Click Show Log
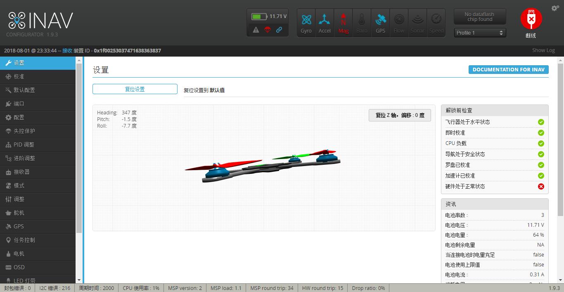 pos(543,50)
